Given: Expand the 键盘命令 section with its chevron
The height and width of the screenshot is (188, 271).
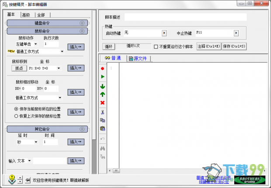Looking at the screenshot, I should tap(82, 23).
